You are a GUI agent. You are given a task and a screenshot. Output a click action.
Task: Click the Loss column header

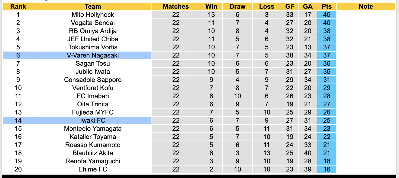point(267,7)
